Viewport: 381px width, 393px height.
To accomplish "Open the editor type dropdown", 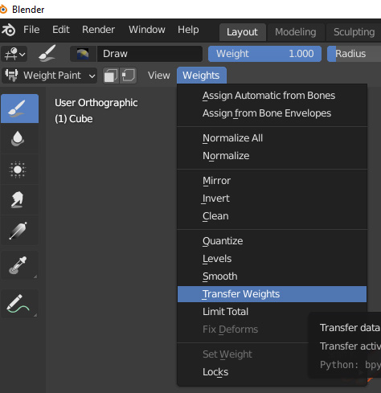I will (14, 54).
